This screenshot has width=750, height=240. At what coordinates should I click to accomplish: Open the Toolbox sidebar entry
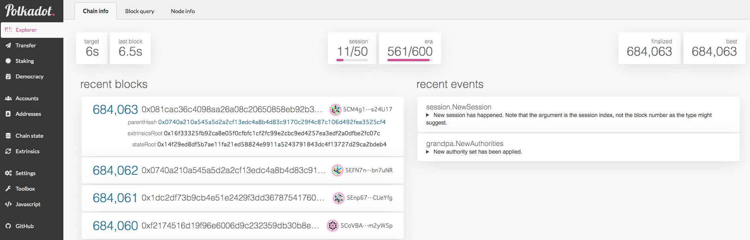32,189
